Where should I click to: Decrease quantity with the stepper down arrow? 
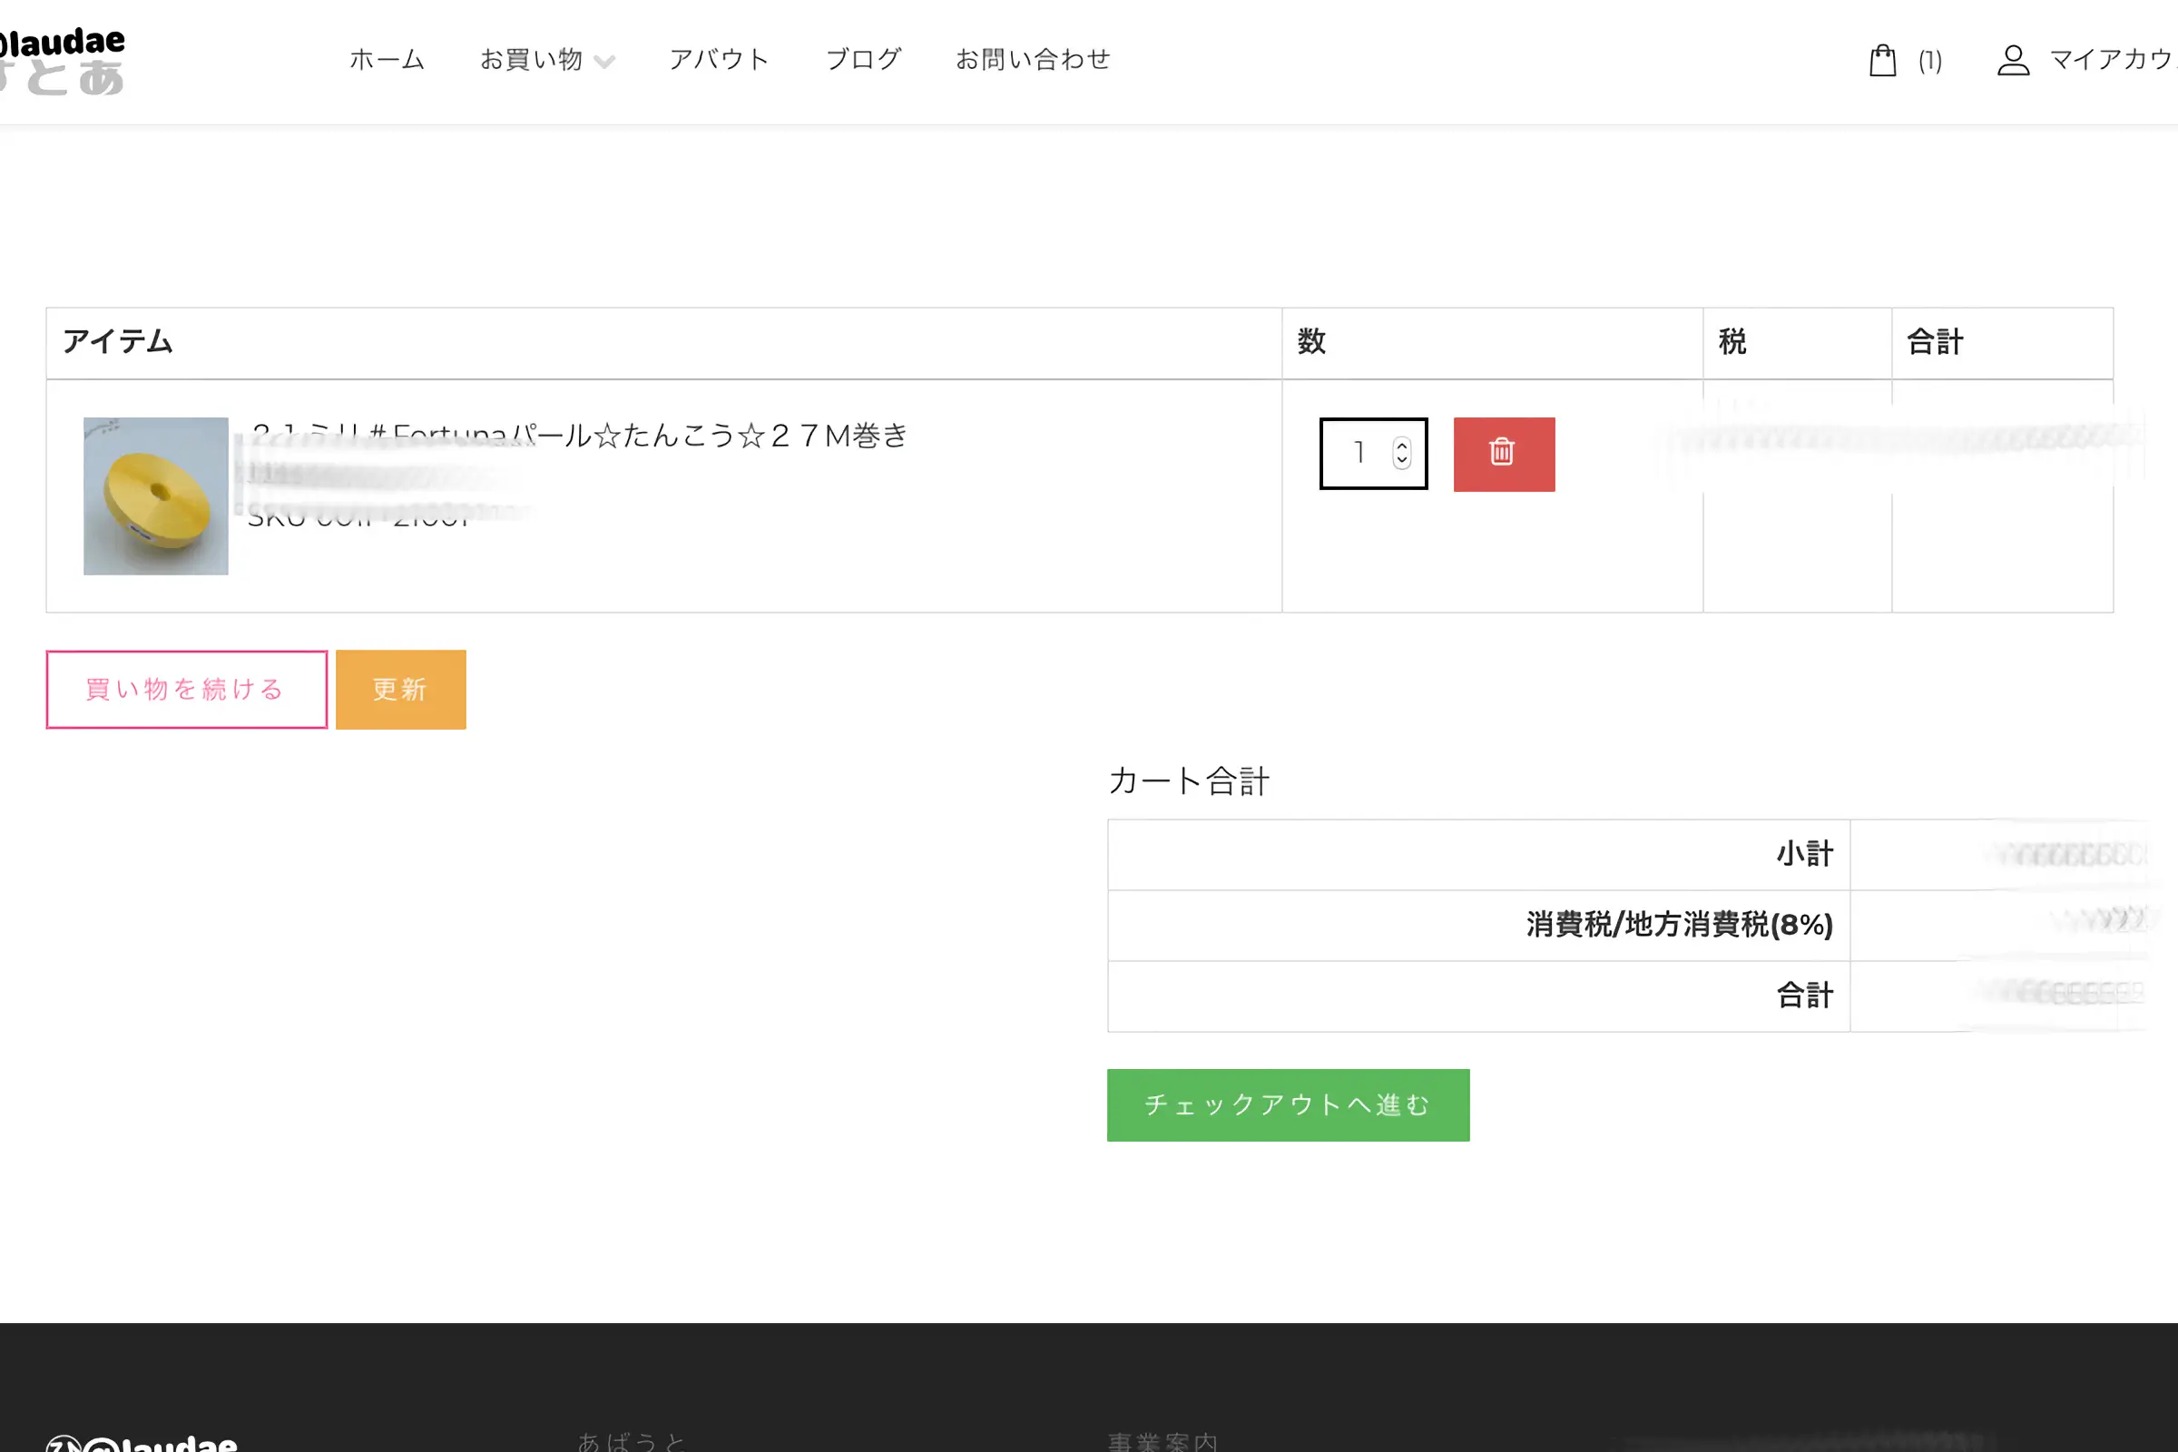click(x=1401, y=460)
